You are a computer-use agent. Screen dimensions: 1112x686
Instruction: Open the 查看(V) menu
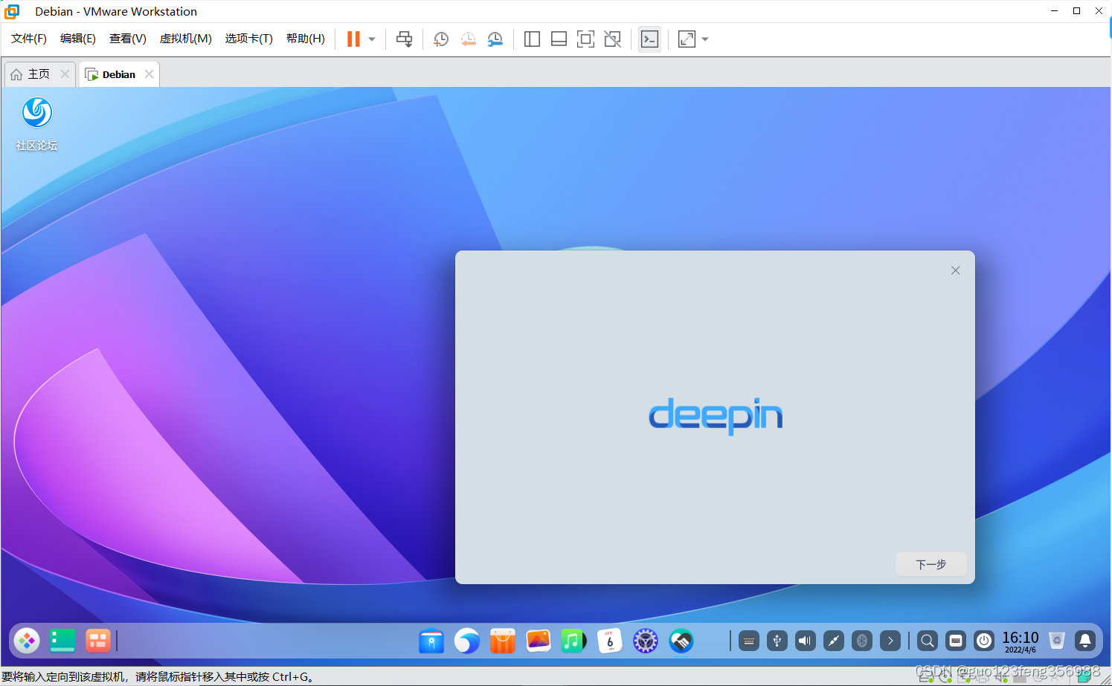[128, 39]
